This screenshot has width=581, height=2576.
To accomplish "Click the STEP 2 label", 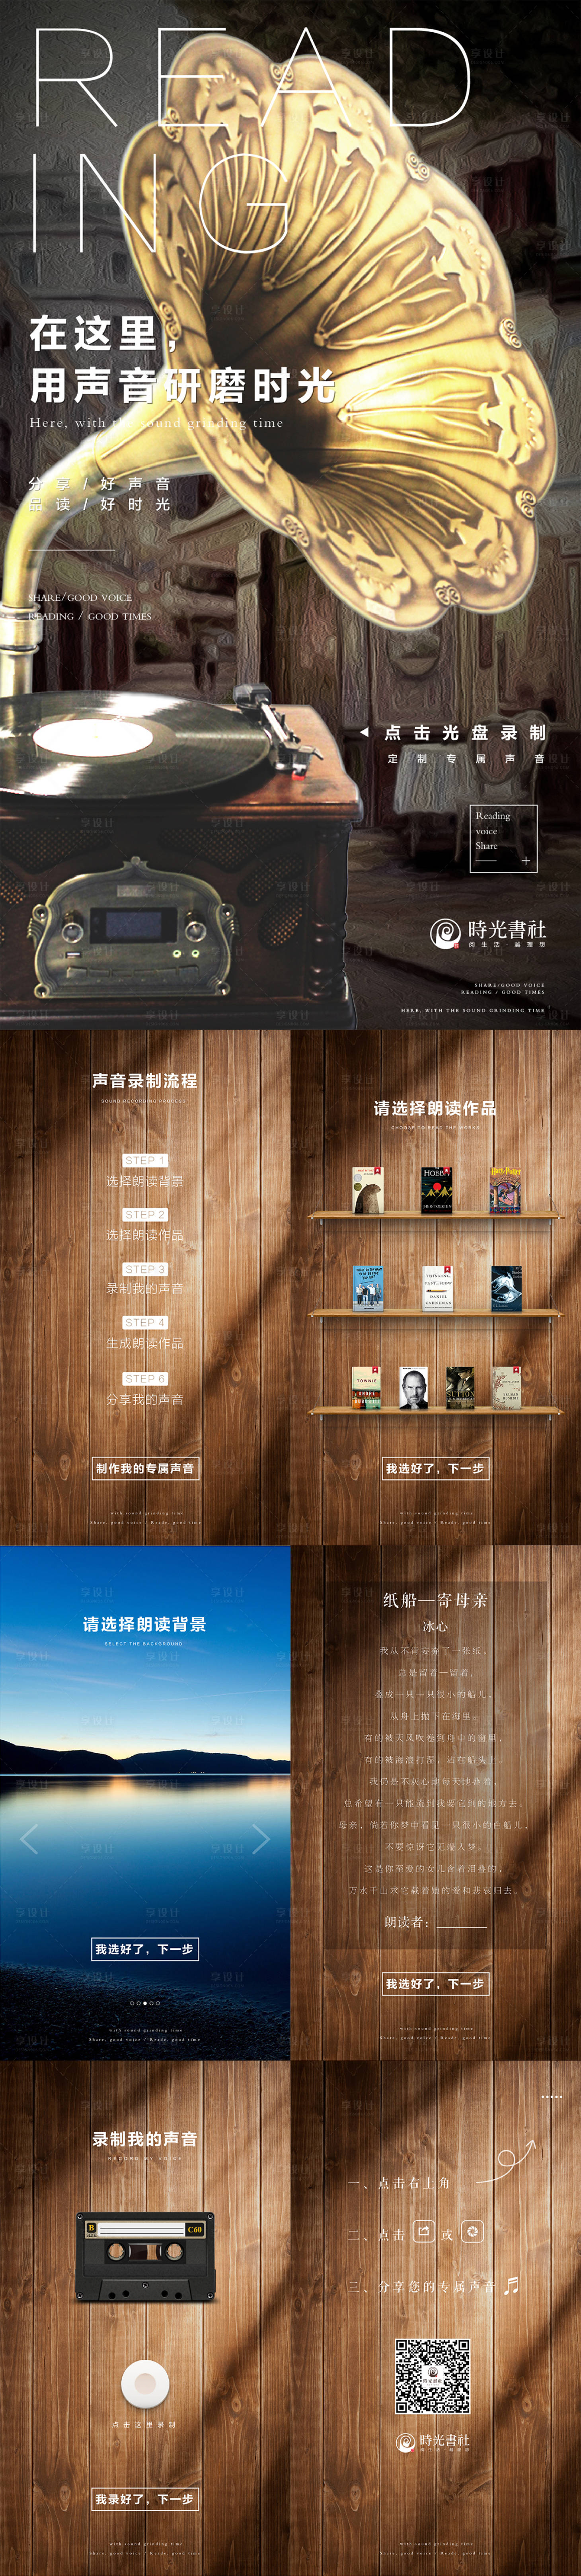I will (x=145, y=1214).
